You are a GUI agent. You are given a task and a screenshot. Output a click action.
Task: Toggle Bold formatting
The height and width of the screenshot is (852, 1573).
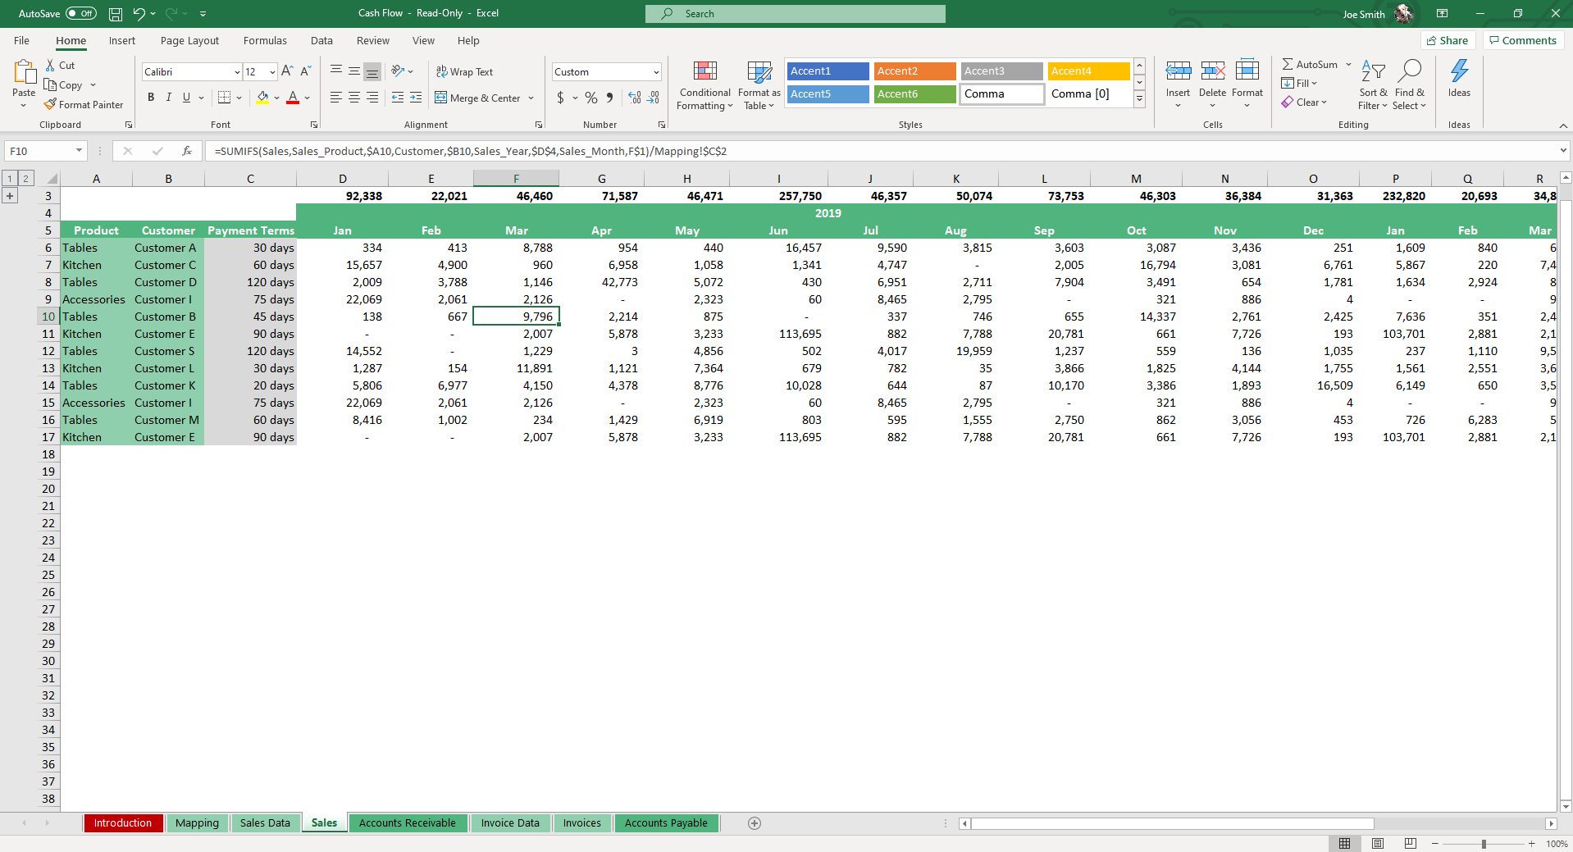point(151,98)
